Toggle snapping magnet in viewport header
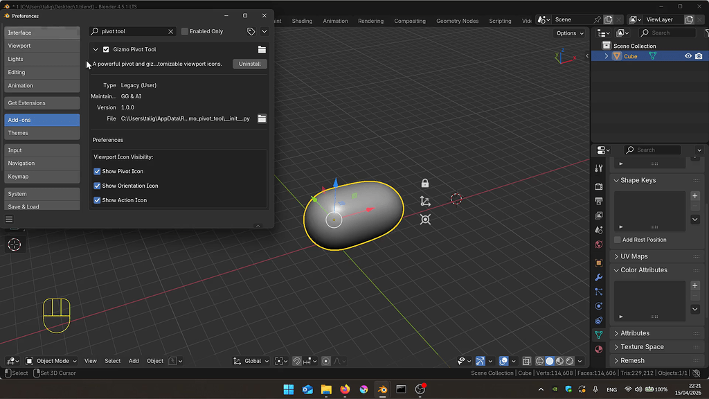Image resolution: width=709 pixels, height=399 pixels. coord(296,361)
